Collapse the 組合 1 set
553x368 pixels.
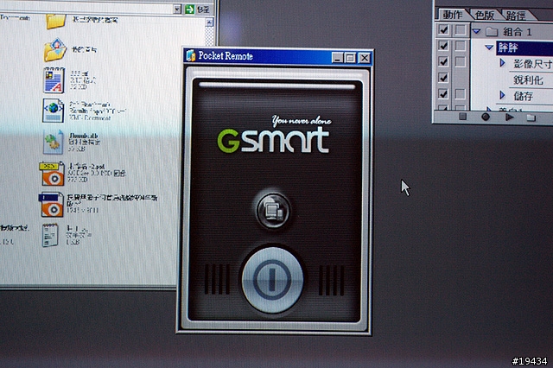[476, 31]
